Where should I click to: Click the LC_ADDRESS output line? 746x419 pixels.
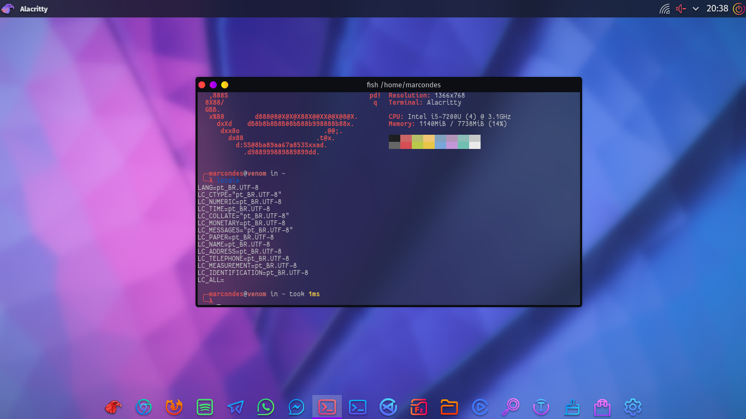tap(240, 252)
